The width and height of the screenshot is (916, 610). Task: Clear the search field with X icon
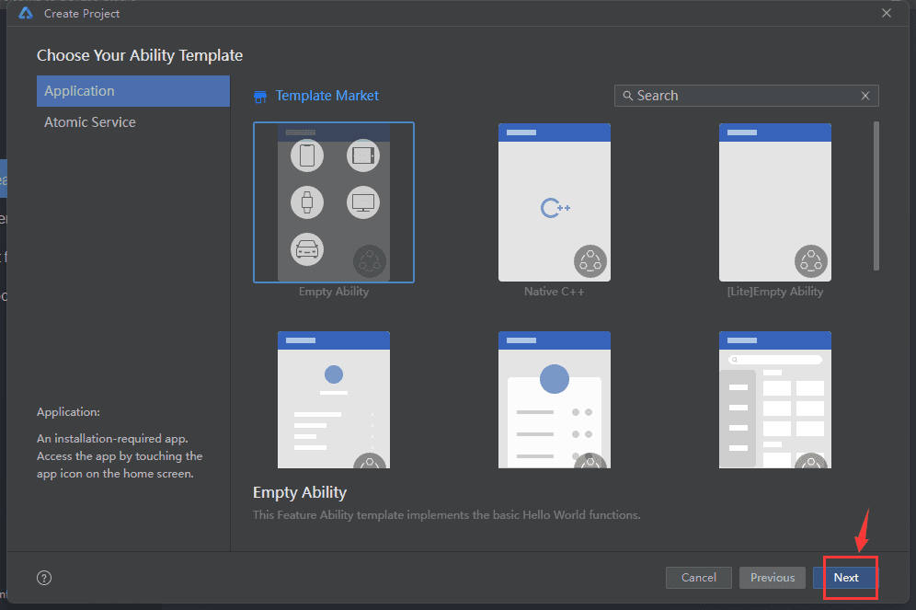click(x=865, y=96)
